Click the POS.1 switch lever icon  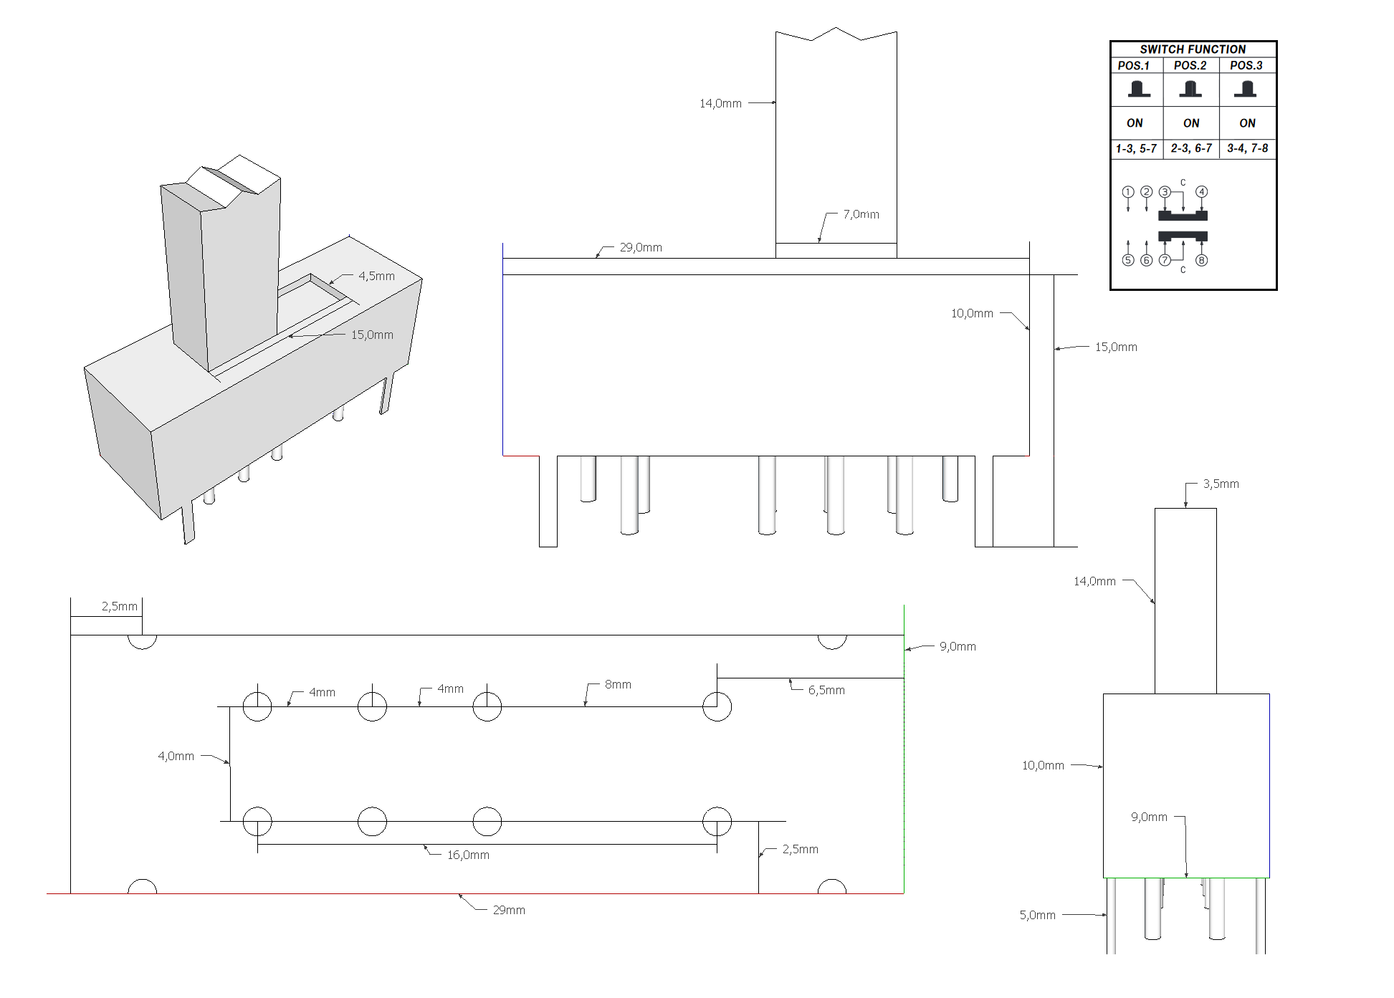coord(1138,90)
